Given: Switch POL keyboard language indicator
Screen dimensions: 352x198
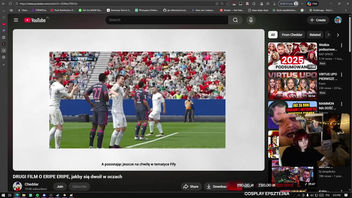Looking at the screenshot, I should (x=328, y=195).
